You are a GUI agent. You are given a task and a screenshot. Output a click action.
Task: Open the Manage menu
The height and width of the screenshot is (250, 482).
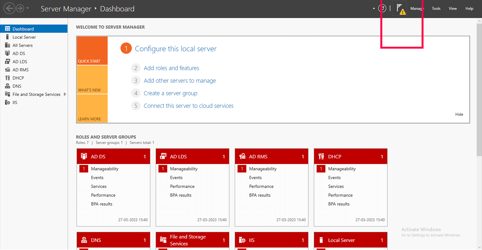coord(417,8)
